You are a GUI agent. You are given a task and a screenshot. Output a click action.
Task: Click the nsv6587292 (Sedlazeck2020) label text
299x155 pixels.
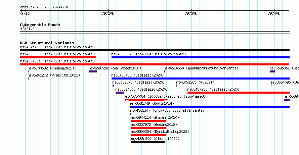115,68
